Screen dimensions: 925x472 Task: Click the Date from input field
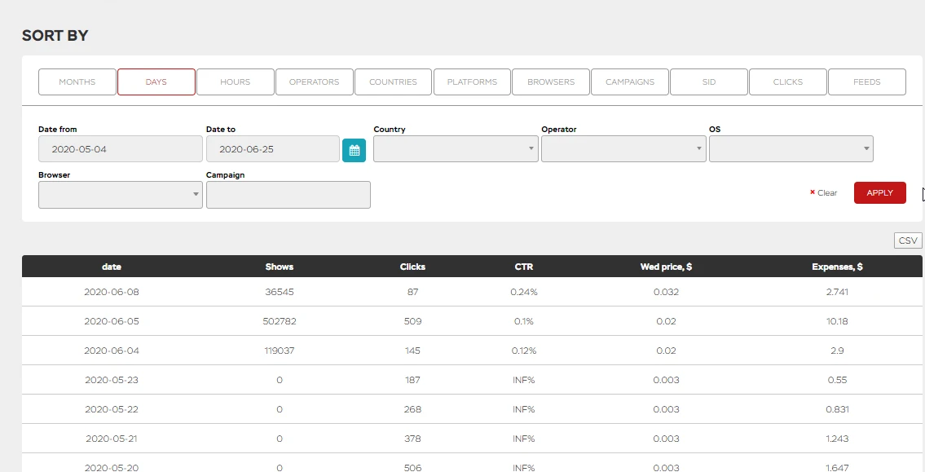(121, 148)
